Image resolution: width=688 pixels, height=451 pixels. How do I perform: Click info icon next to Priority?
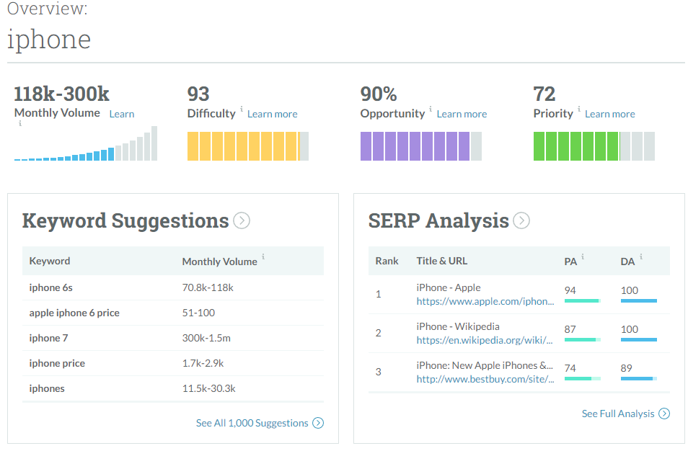pos(579,109)
